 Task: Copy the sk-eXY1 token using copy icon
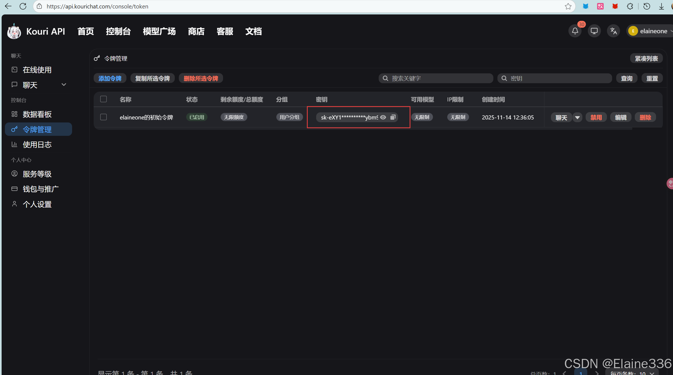(x=393, y=117)
